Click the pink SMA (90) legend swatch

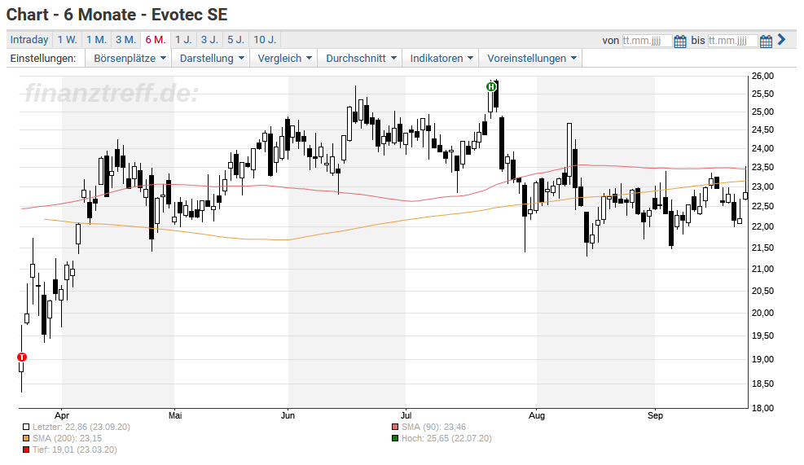click(395, 427)
